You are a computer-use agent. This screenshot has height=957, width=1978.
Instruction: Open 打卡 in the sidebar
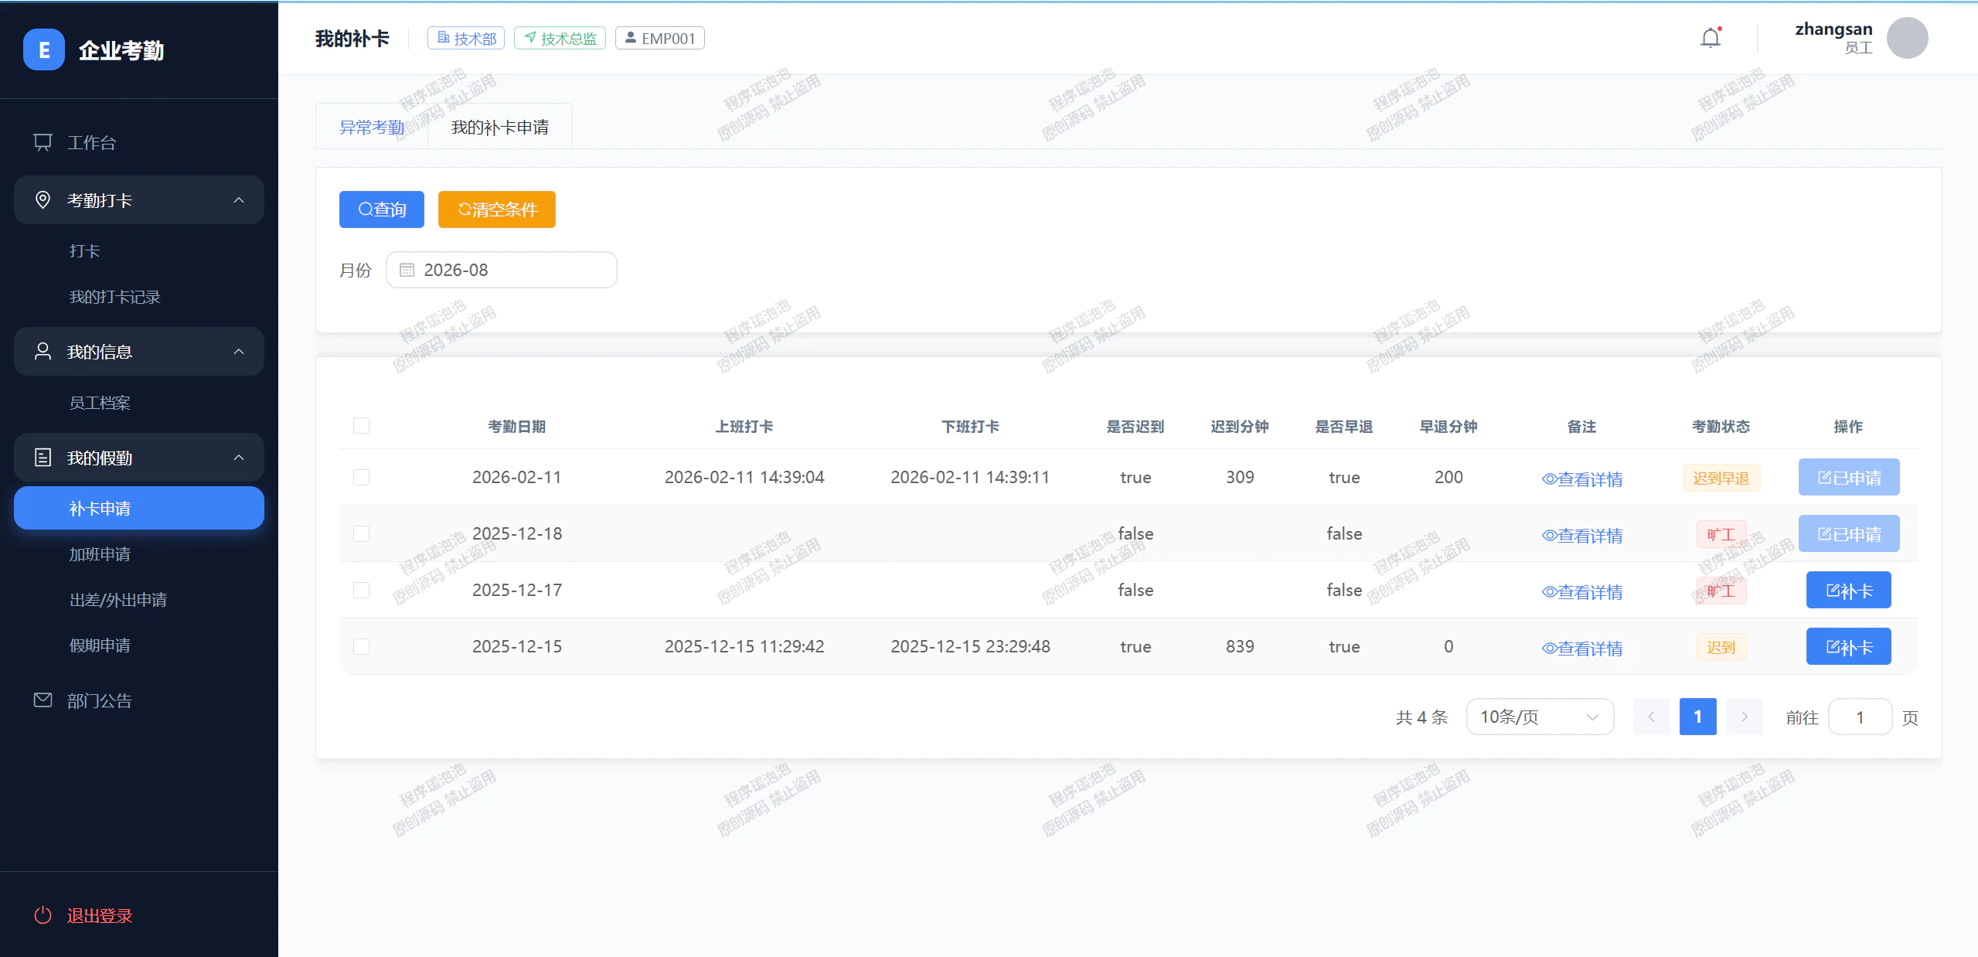tap(139, 251)
